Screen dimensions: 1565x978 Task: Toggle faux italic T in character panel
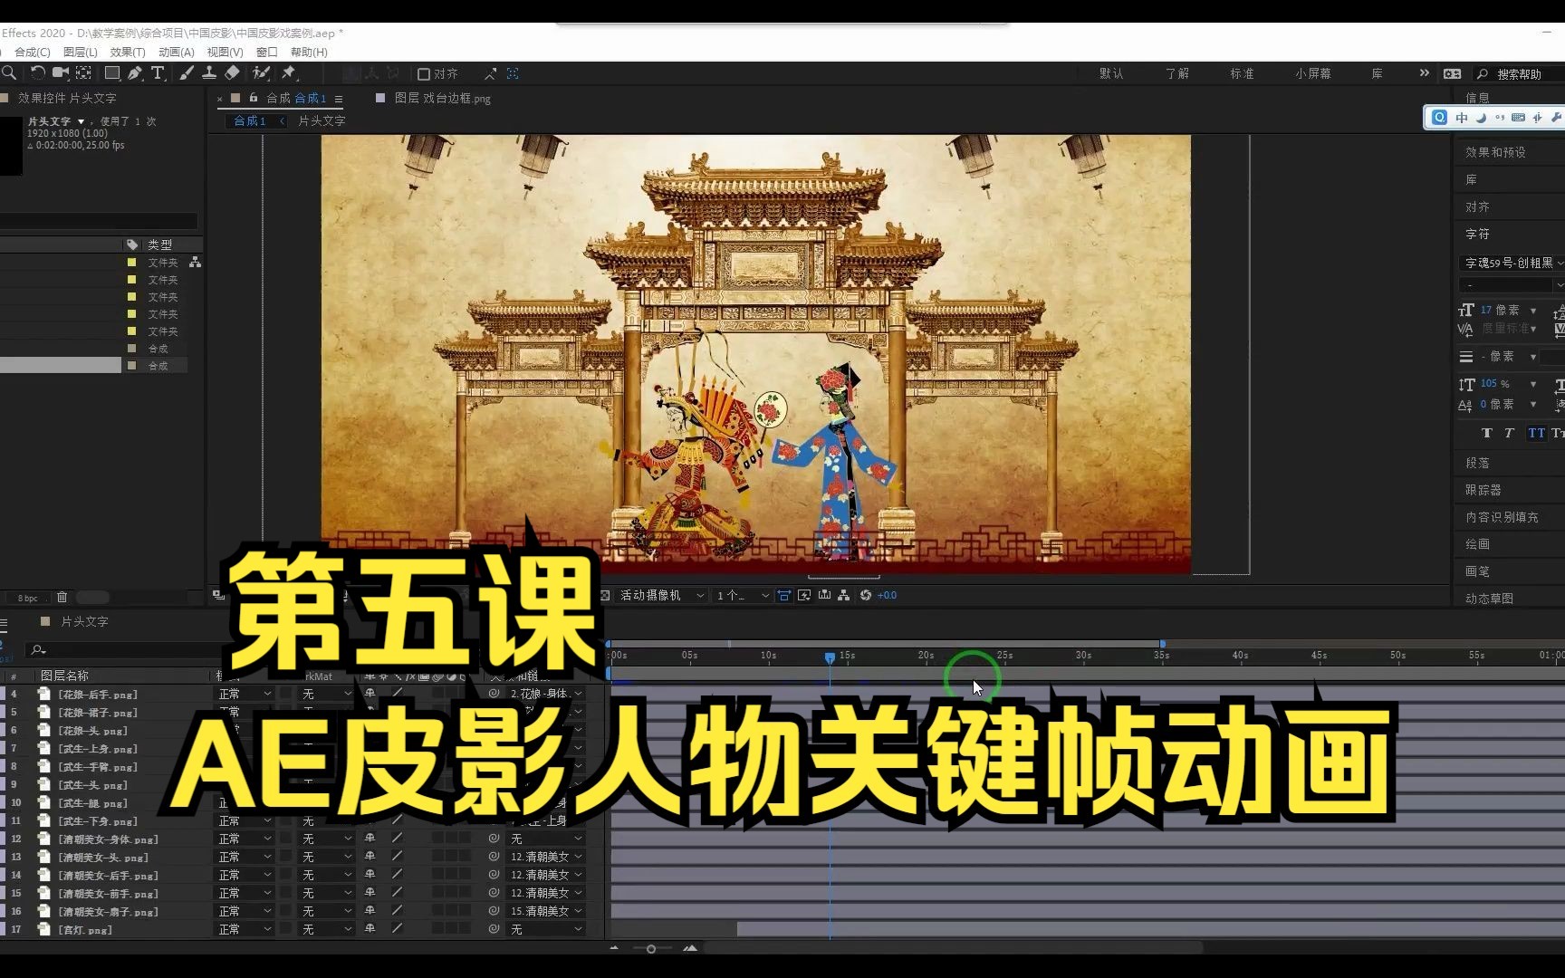click(1509, 433)
